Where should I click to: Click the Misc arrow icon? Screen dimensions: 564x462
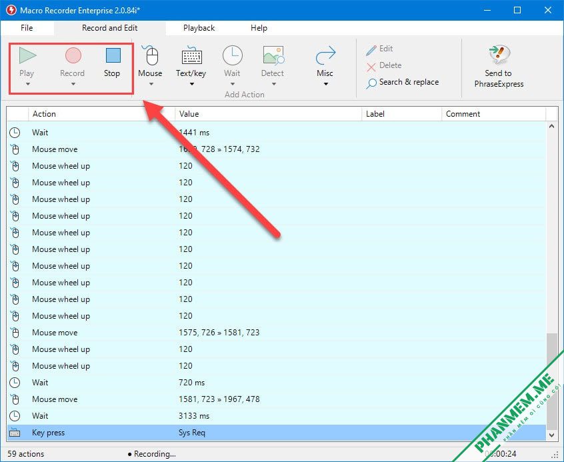pyautogui.click(x=325, y=55)
